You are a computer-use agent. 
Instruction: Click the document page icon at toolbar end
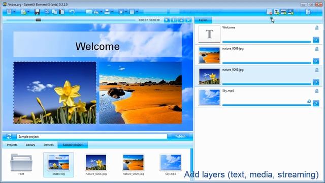(x=308, y=12)
